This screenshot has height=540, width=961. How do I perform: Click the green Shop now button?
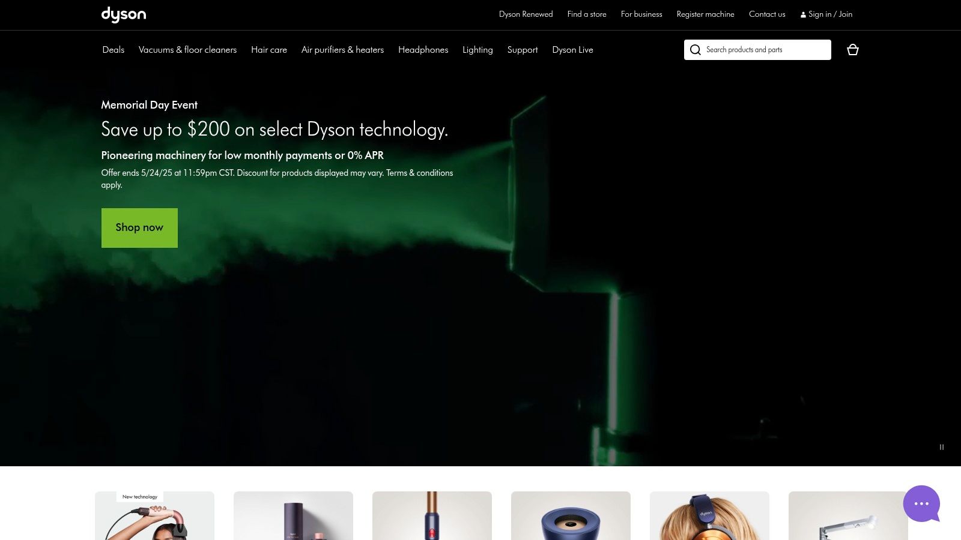[139, 228]
